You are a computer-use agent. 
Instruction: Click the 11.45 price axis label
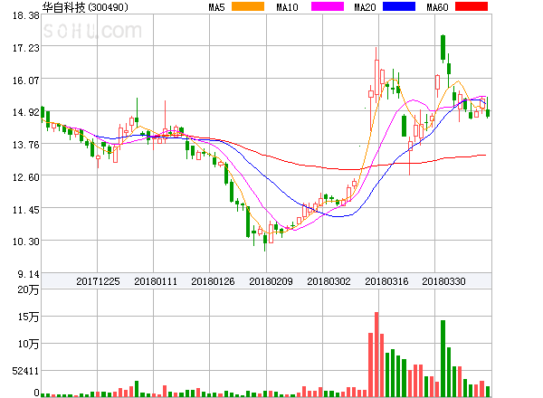26,210
